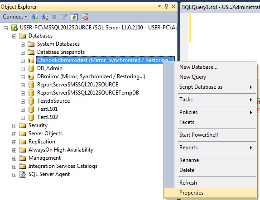
Task: Click the Databases folder icon
Action: coord(22,36)
